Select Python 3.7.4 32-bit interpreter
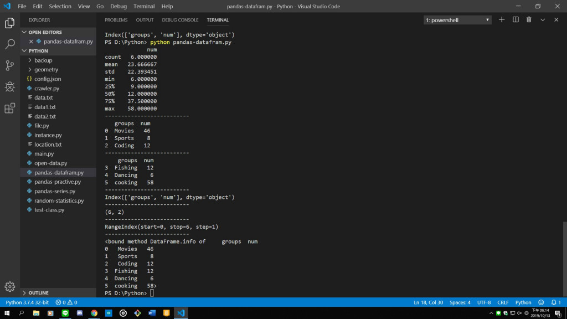The width and height of the screenshot is (567, 319). click(x=27, y=302)
